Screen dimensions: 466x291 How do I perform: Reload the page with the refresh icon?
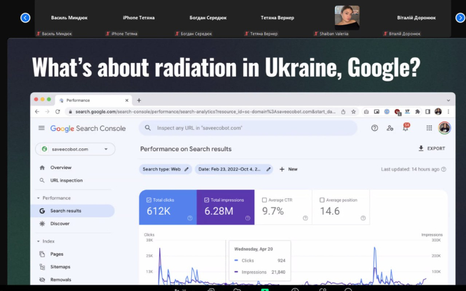click(58, 112)
